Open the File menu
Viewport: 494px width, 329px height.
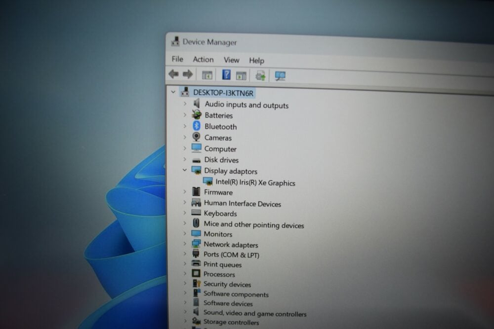pyautogui.click(x=177, y=59)
